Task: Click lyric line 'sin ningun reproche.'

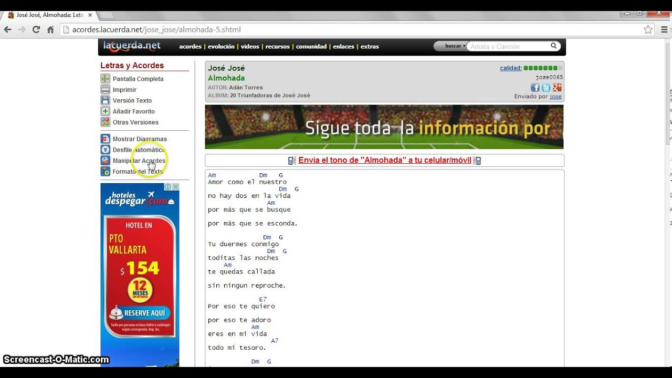Action: point(247,286)
